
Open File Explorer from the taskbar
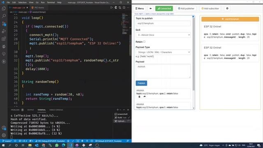[30, 145]
